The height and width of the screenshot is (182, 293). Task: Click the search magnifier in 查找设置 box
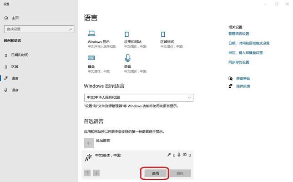[71, 29]
